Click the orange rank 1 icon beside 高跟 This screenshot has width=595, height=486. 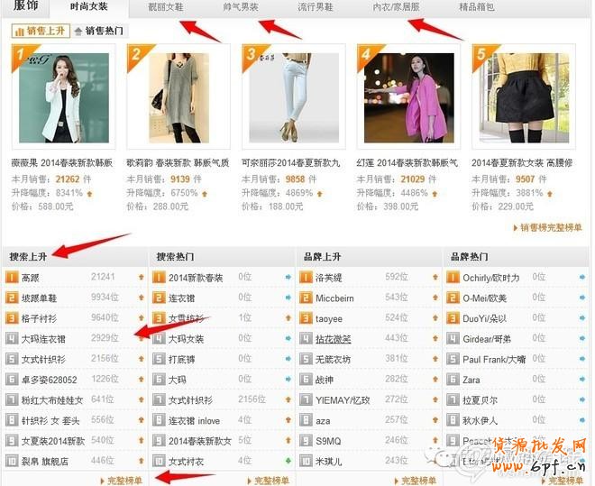tap(12, 277)
